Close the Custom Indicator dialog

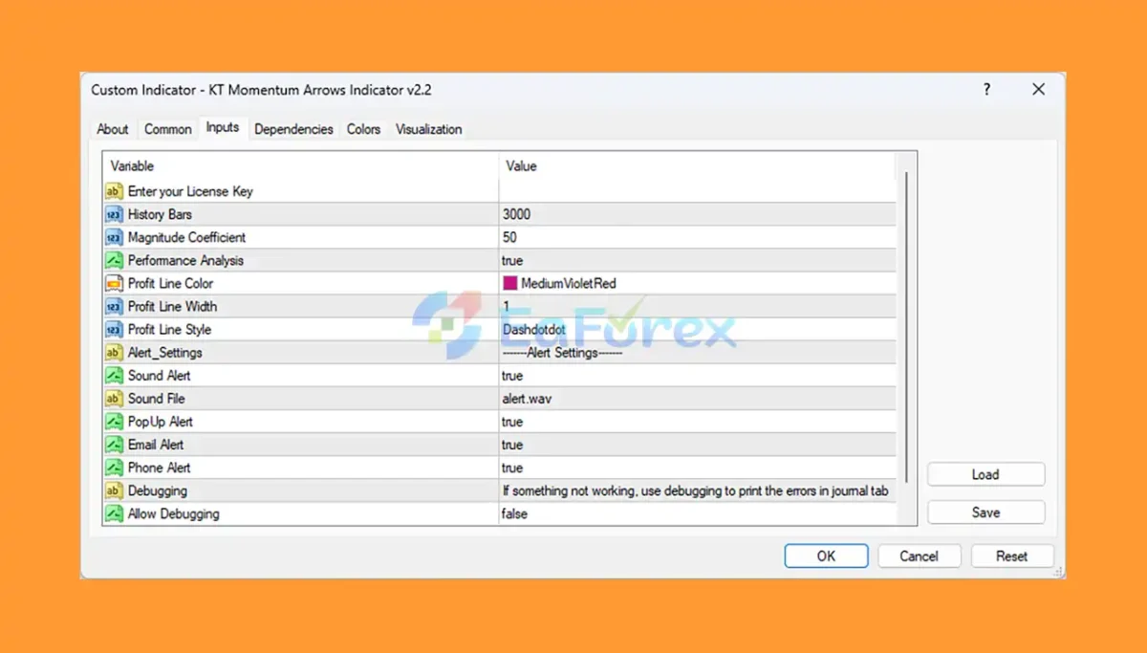1038,90
